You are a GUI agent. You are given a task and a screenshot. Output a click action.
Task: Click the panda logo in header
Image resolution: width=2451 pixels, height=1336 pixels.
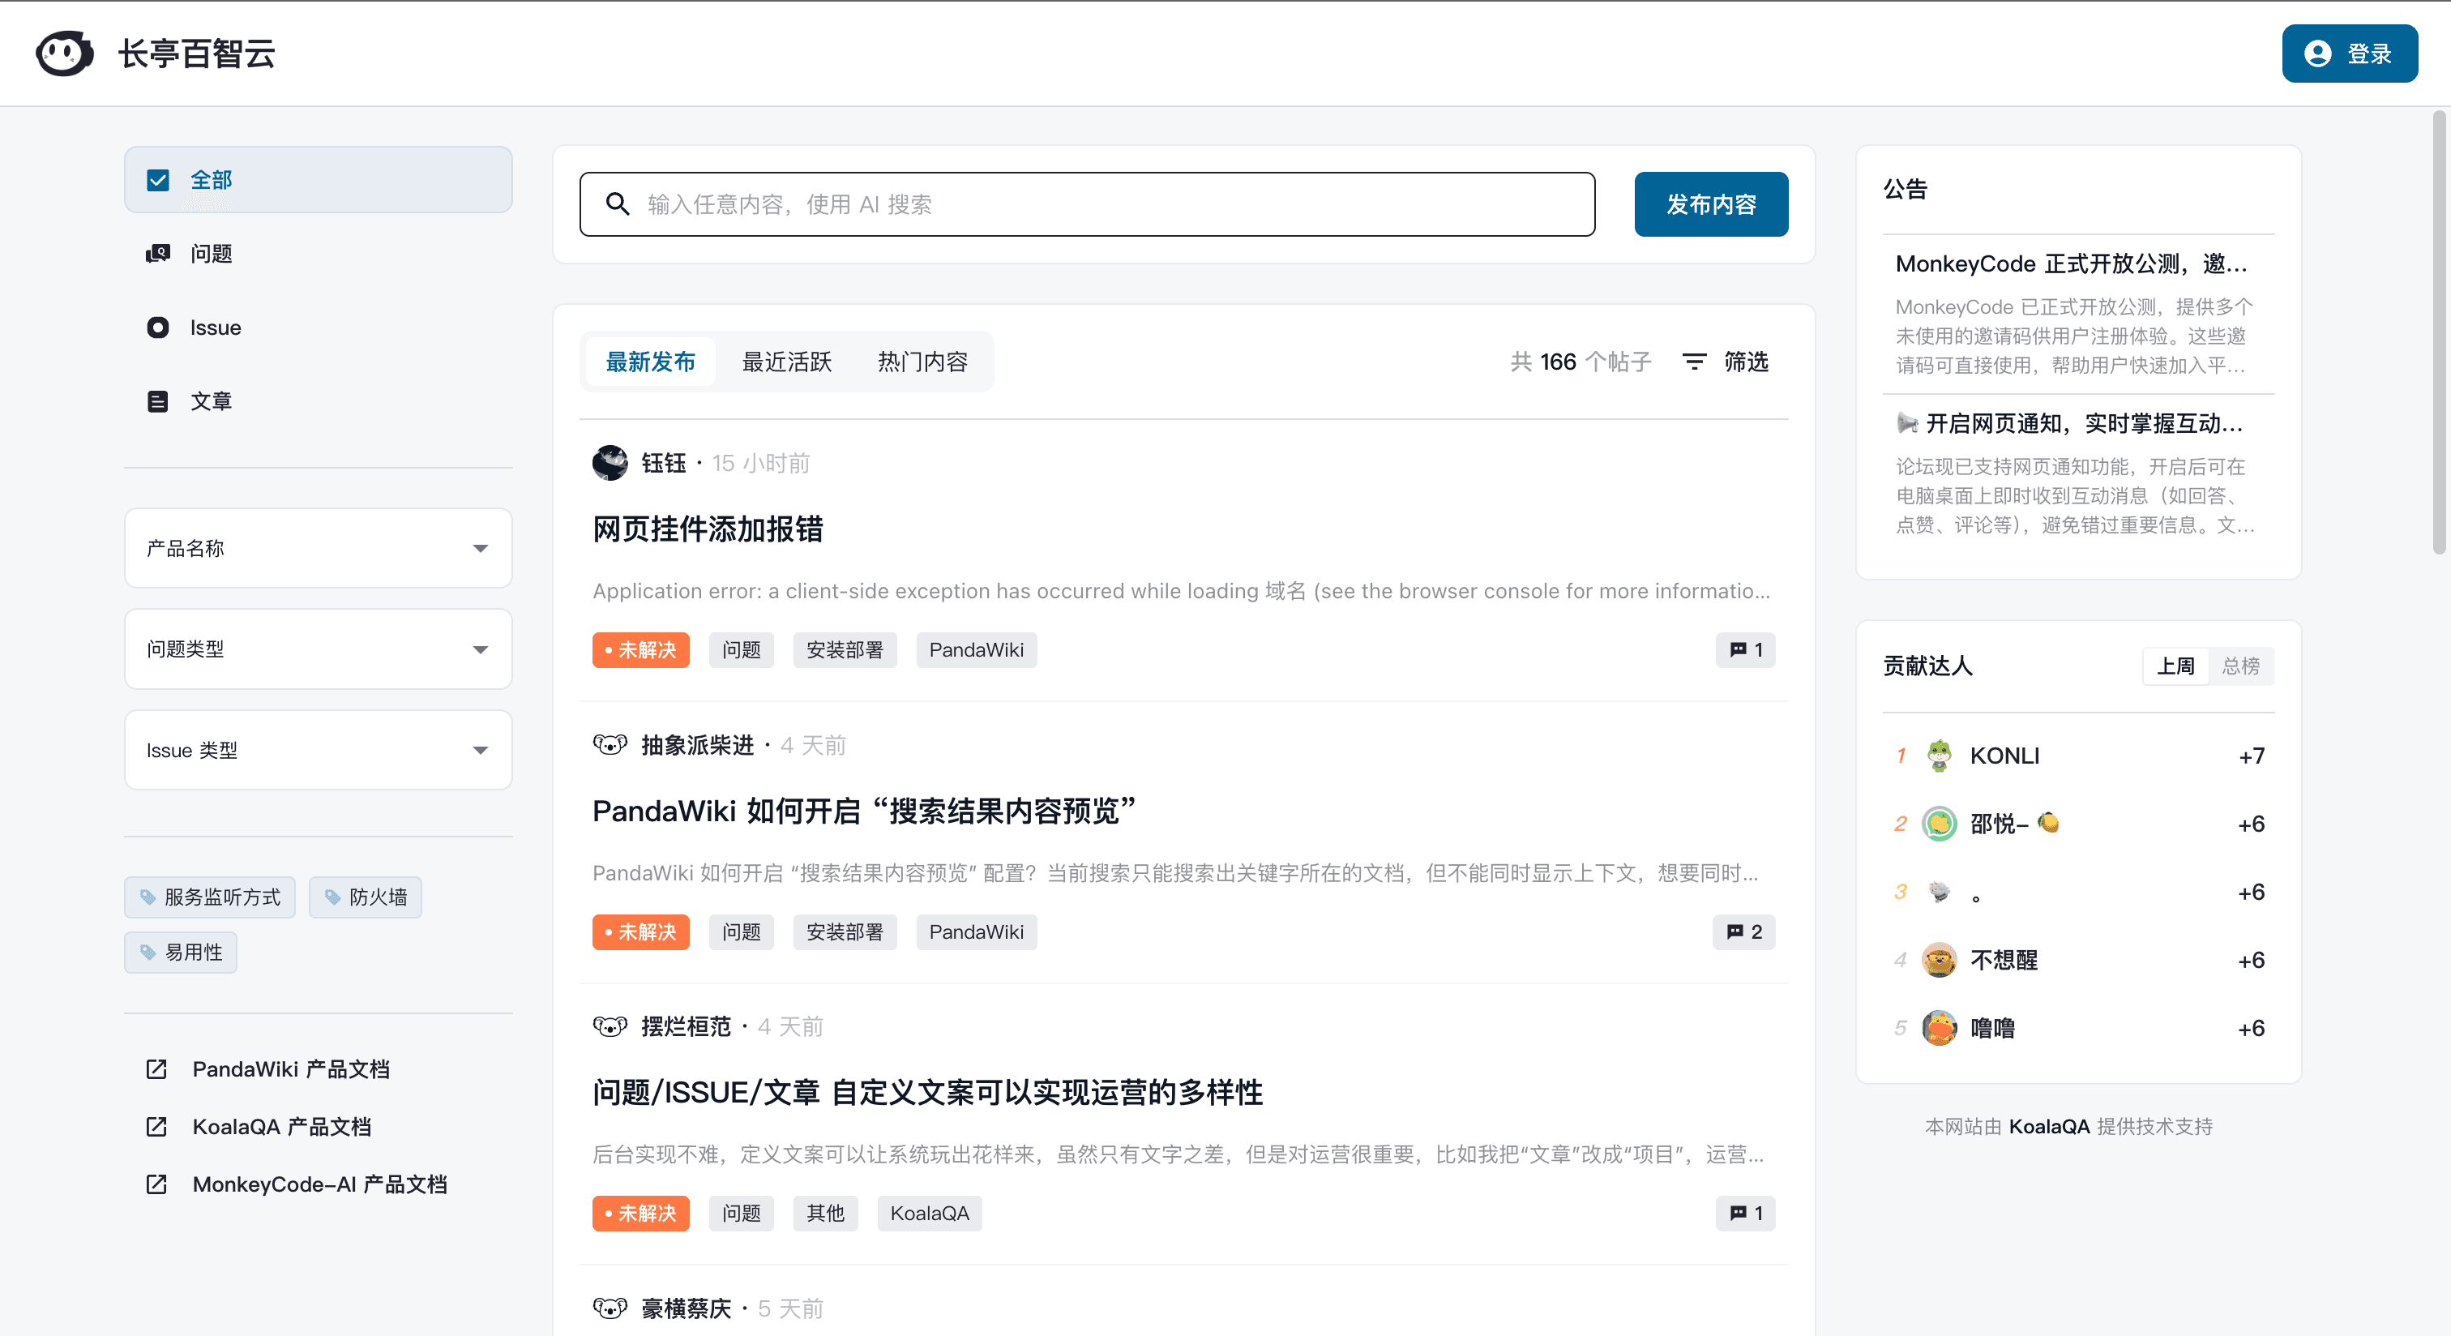64,54
